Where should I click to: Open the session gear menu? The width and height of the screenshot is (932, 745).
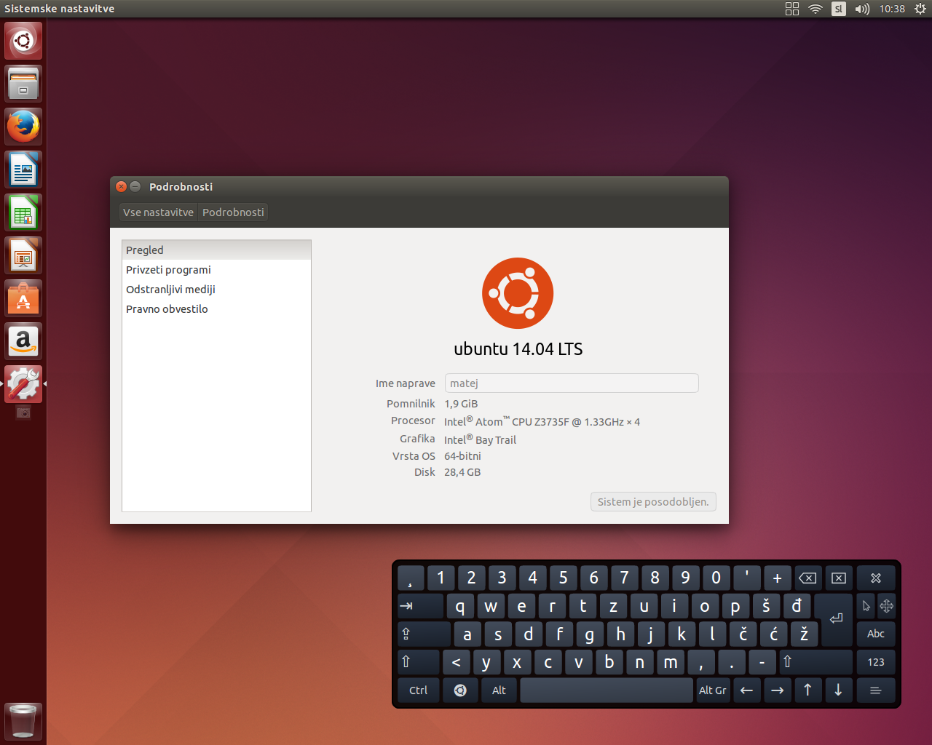click(x=920, y=9)
